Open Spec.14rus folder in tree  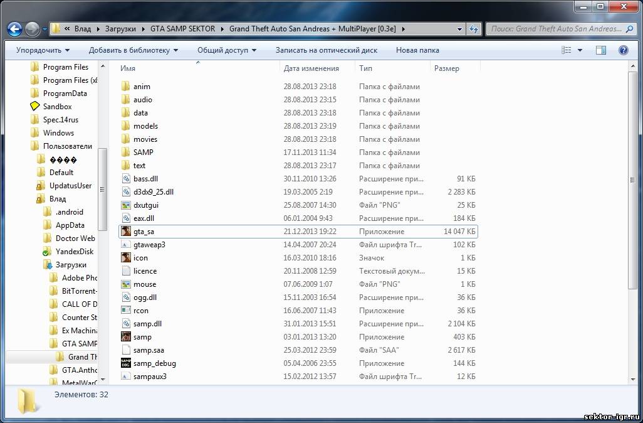60,119
